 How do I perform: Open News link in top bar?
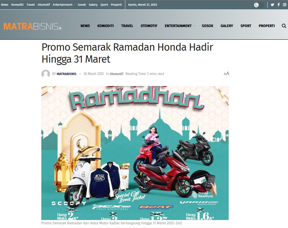click(x=5, y=5)
